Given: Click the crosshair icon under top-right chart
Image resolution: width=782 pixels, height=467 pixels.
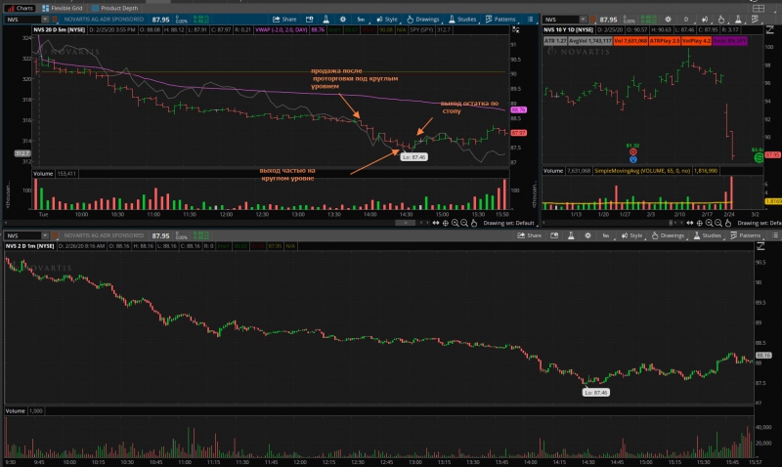Looking at the screenshot, I should (699, 223).
